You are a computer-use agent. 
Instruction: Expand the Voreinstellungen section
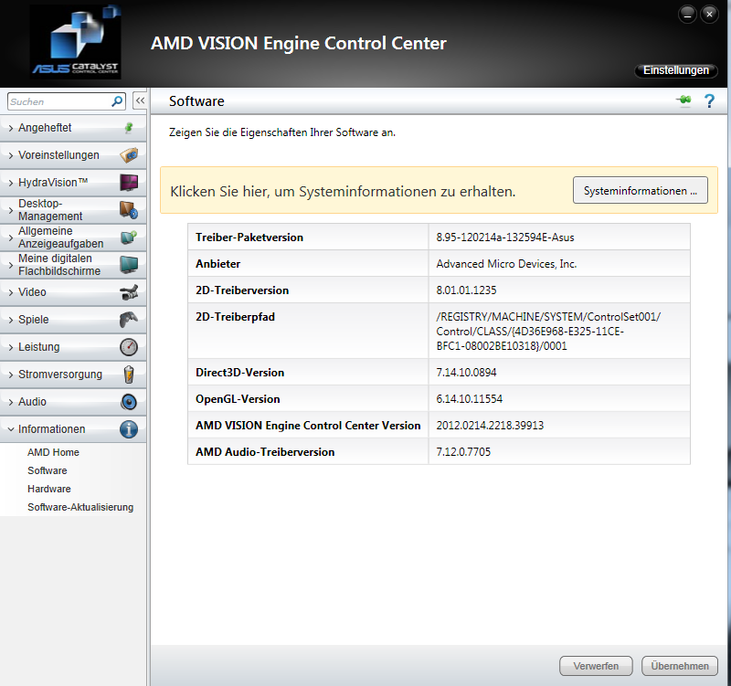pyautogui.click(x=74, y=155)
